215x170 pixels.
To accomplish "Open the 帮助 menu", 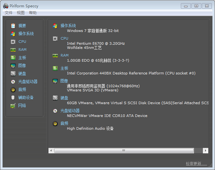I will pyautogui.click(x=33, y=13).
